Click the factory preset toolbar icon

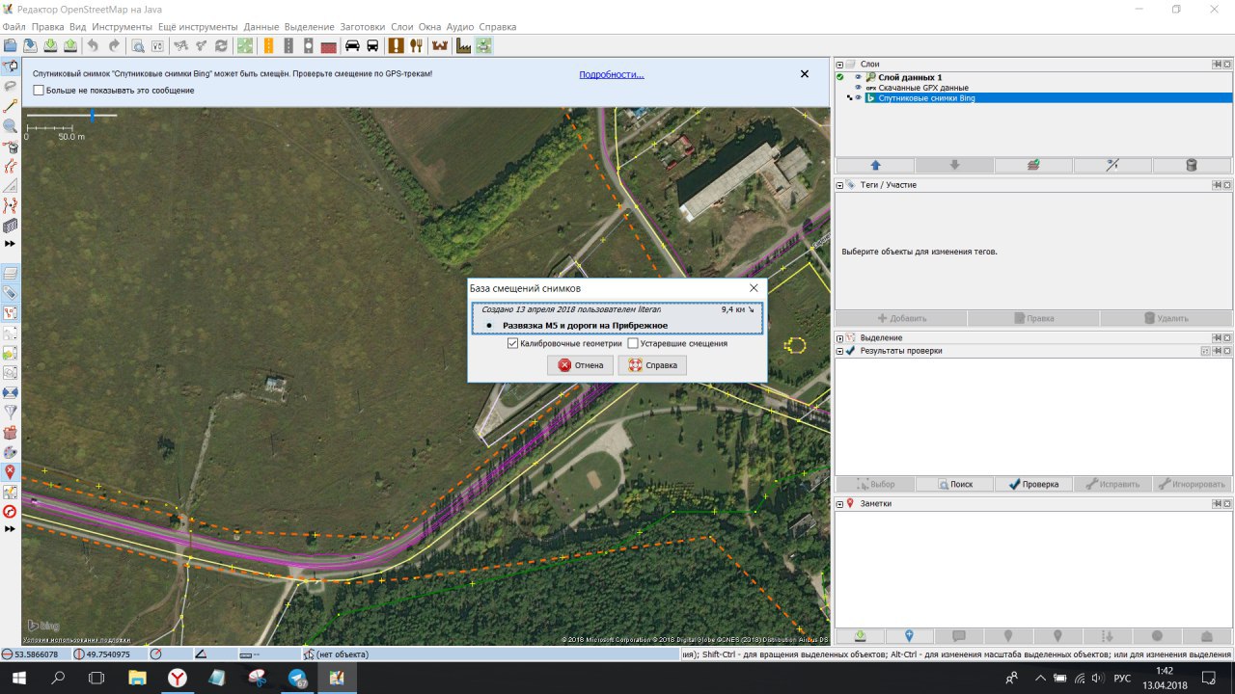pos(463,45)
